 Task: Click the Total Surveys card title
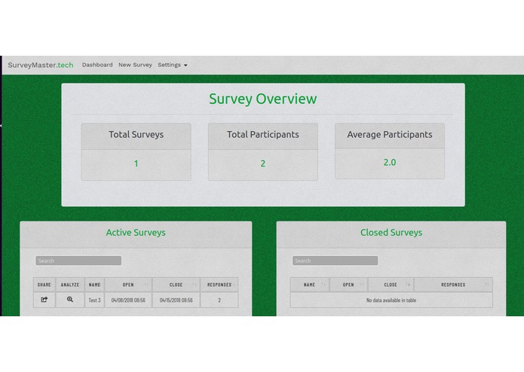point(136,135)
